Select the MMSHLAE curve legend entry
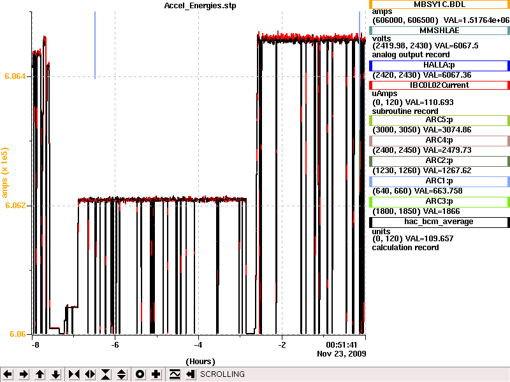 click(x=439, y=31)
